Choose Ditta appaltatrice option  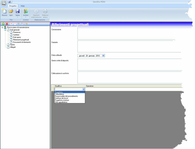click(70, 102)
